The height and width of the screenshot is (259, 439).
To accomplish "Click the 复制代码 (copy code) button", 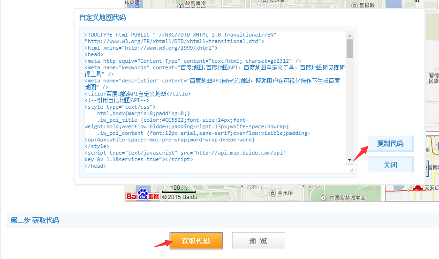I will coord(390,143).
